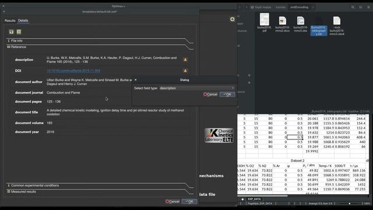Click the document volume value 165
This screenshot has width=373, height=210.
50,123
